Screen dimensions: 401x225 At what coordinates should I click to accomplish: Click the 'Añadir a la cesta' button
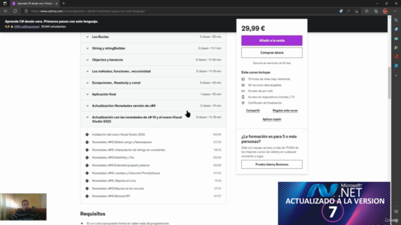pos(271,41)
